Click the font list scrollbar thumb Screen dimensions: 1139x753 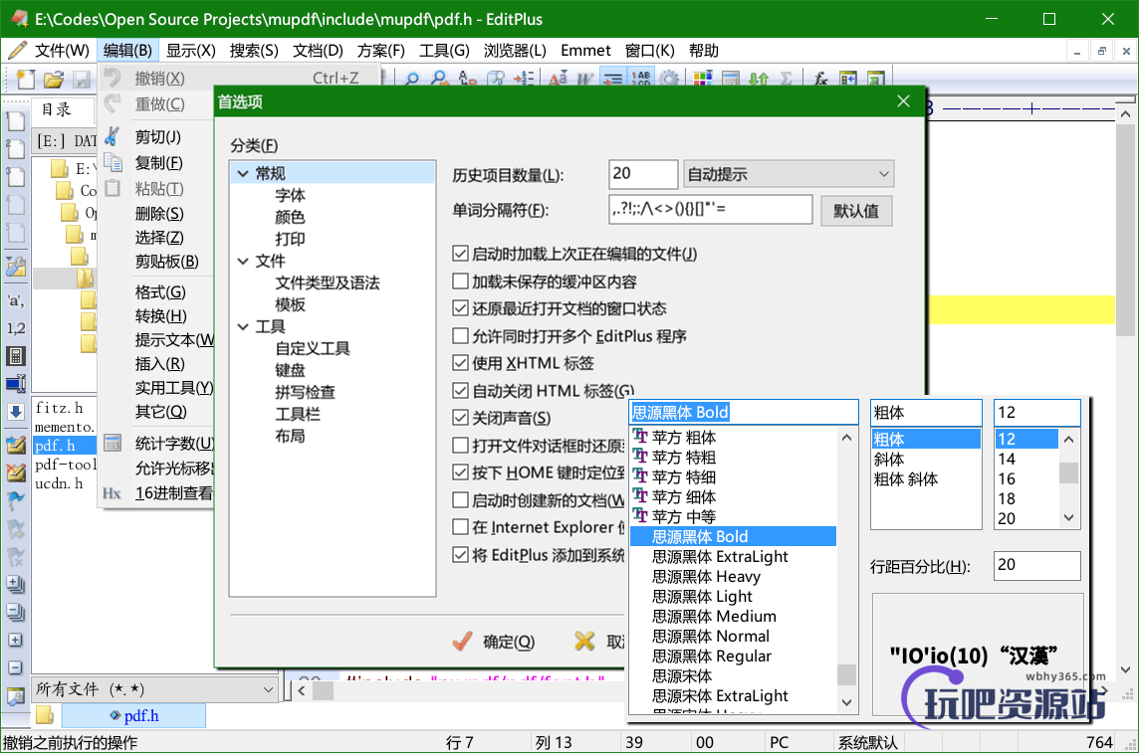point(846,674)
